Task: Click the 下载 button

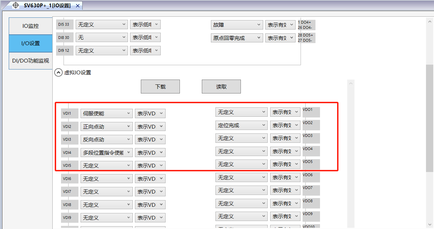Action: (x=160, y=87)
